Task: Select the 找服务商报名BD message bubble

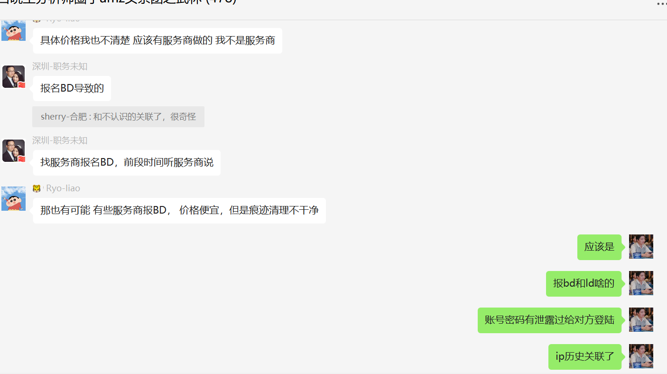Action: point(127,163)
